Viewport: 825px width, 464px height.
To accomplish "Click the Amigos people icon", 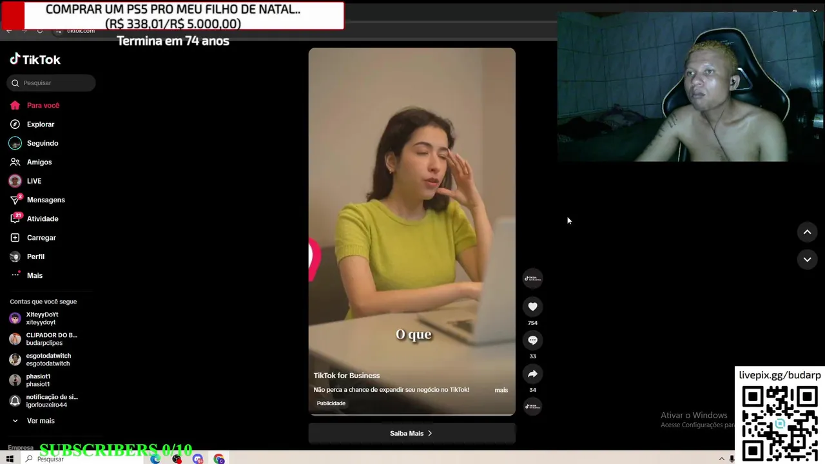I will coord(15,162).
